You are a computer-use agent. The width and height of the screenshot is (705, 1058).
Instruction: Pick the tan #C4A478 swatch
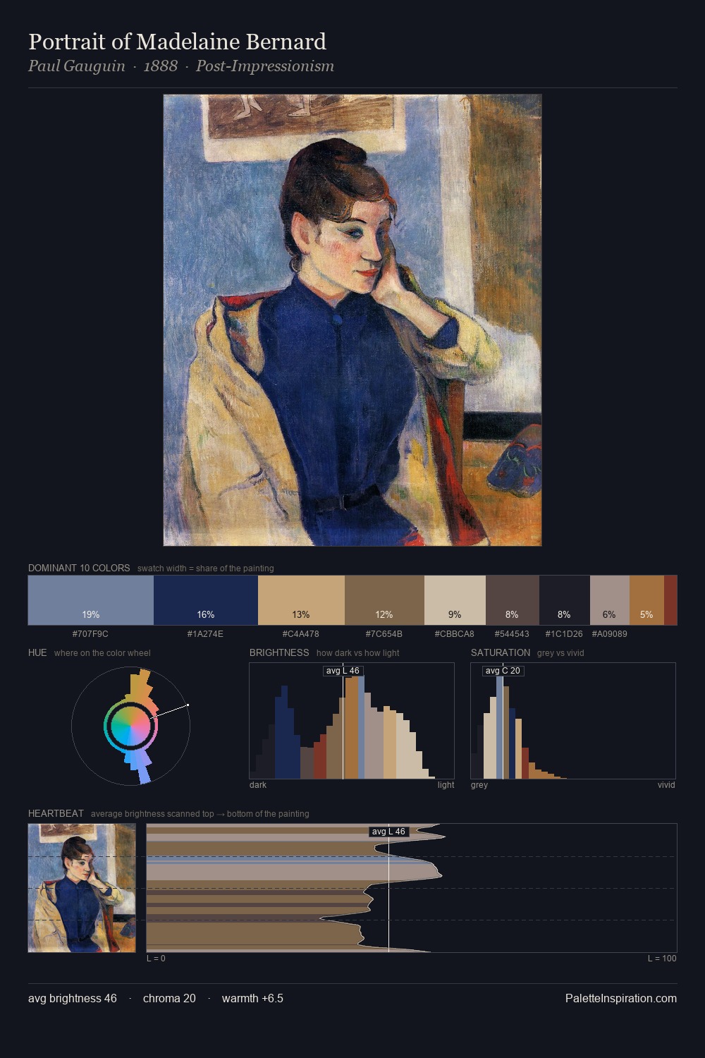click(301, 600)
